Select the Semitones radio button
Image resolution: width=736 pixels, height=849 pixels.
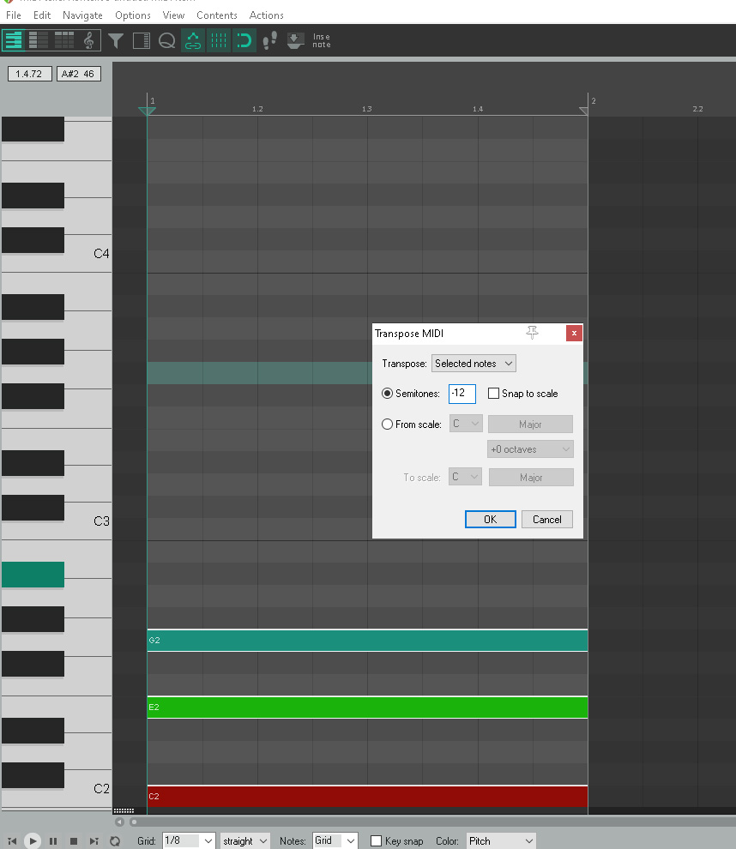(387, 394)
